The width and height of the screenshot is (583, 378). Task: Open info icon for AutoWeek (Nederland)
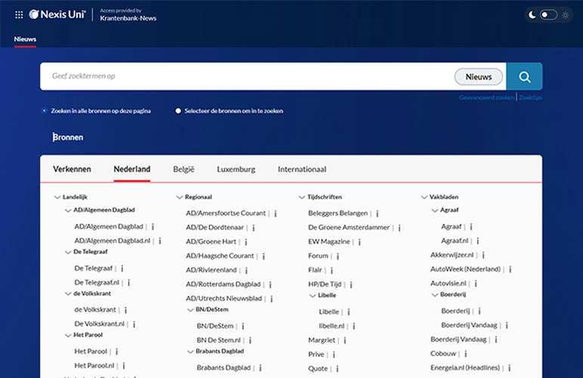tap(511, 269)
